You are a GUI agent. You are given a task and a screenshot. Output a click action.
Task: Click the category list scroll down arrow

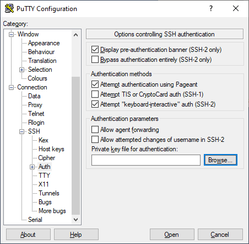[x=75, y=220]
